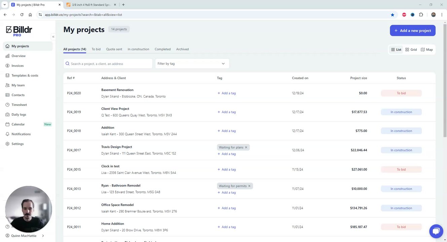Select the Archived tab
The image size is (447, 242).
[182, 49]
